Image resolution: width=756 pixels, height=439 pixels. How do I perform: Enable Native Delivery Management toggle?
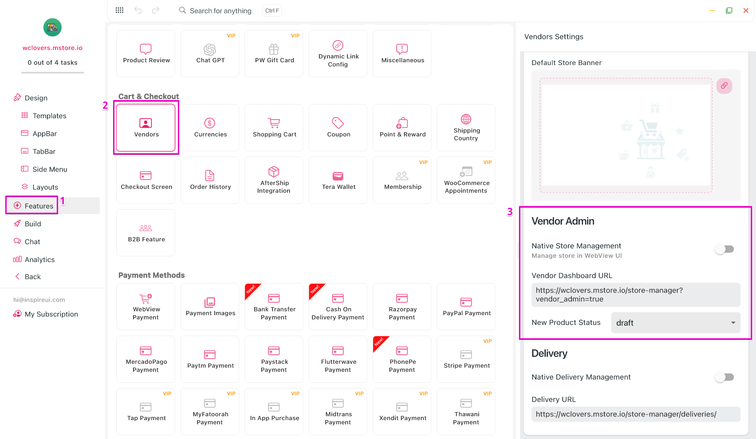click(x=724, y=377)
